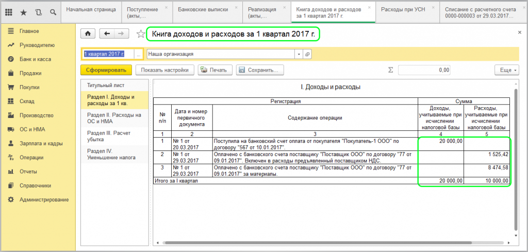Click the home button icon
The height and width of the screenshot is (252, 528).
[x=88, y=33]
